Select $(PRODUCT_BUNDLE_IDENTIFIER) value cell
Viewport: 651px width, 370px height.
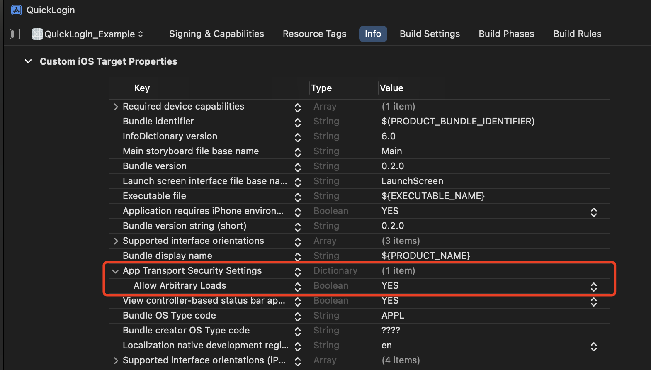click(x=458, y=121)
